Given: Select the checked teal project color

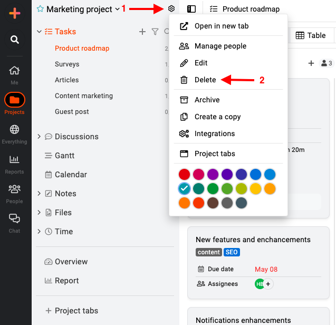Looking at the screenshot, I should (x=184, y=189).
